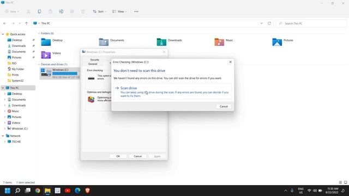Image resolution: width=349 pixels, height=196 pixels.
Task: Launch Google Chrome from the taskbar
Action: pos(38,191)
